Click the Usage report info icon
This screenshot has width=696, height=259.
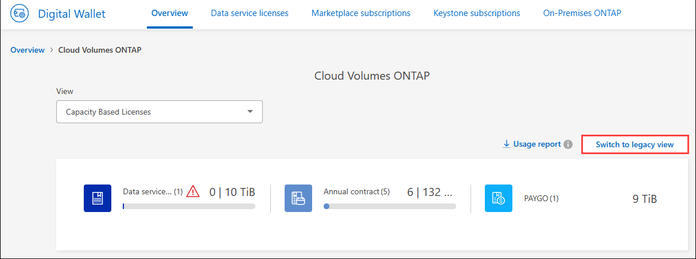[568, 144]
